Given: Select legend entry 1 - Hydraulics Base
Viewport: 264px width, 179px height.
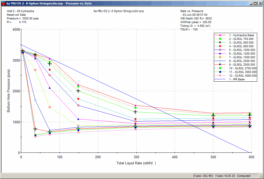Looking at the screenshot, I should click(235, 35).
